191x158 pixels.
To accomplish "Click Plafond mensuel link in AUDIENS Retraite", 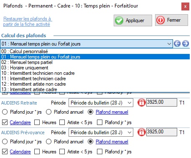I will 112,112.
